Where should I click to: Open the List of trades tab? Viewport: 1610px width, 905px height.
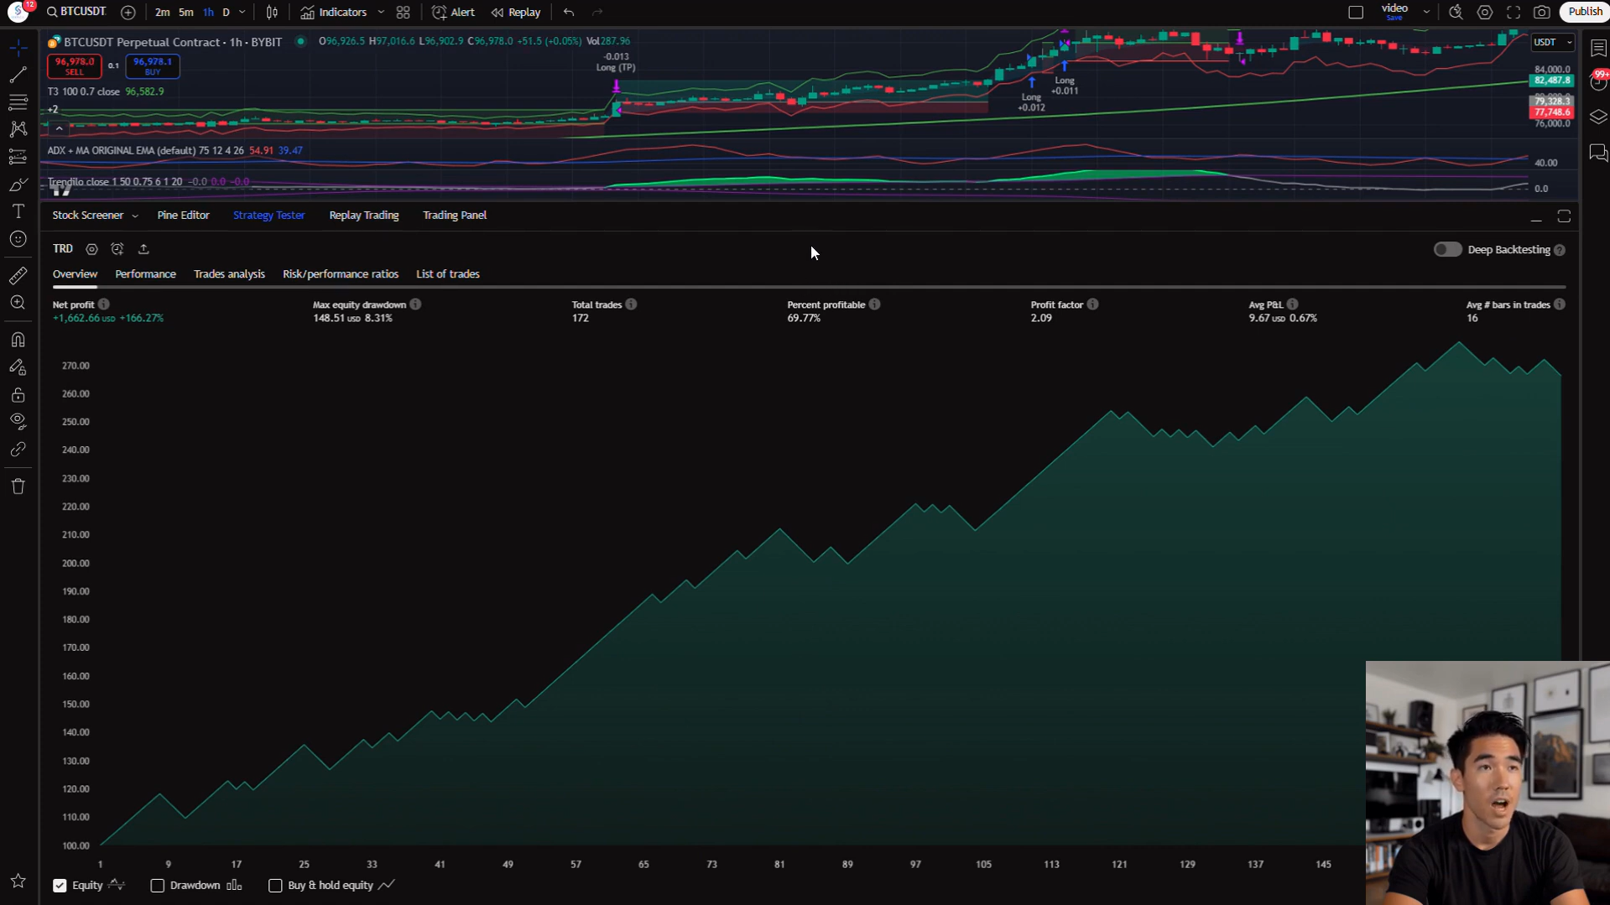pos(448,274)
